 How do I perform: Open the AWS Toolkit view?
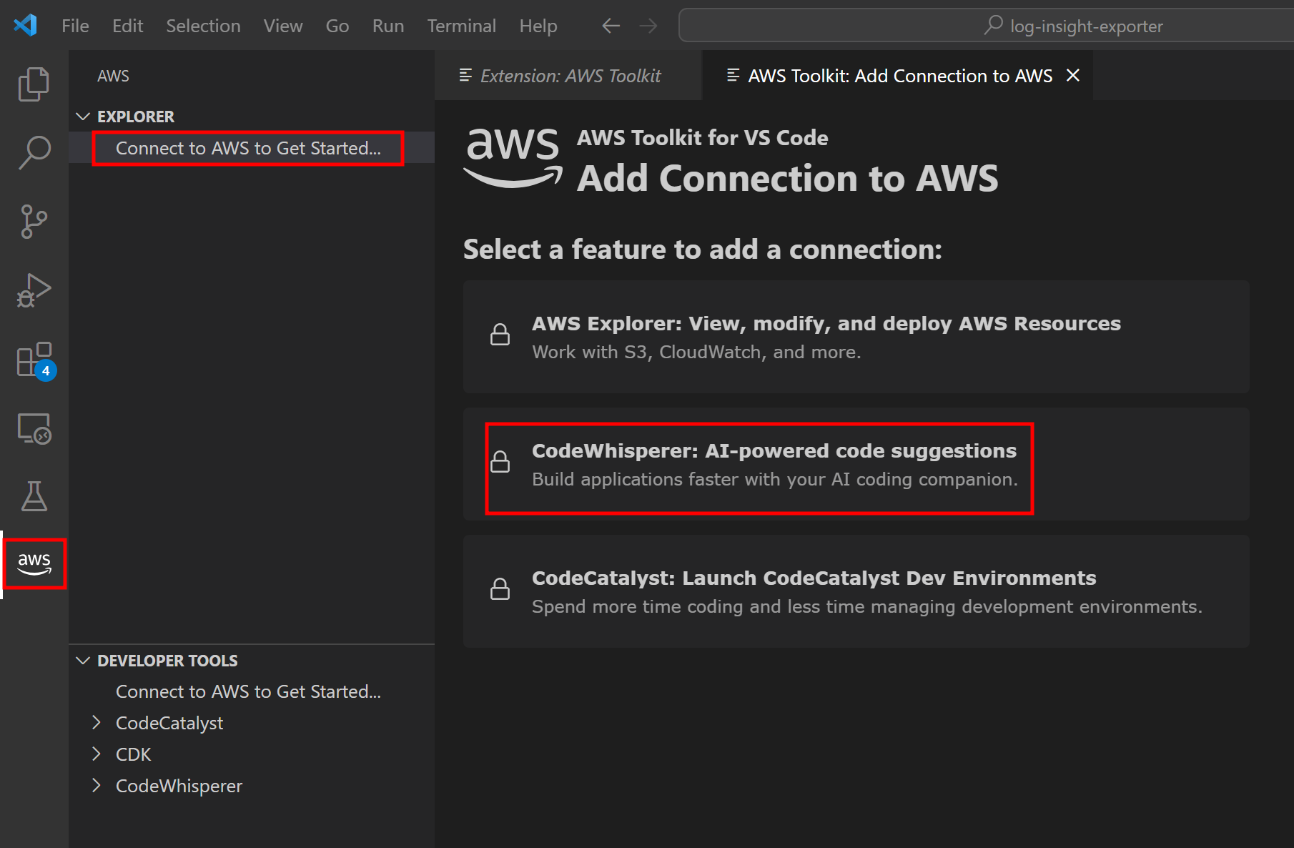point(34,563)
